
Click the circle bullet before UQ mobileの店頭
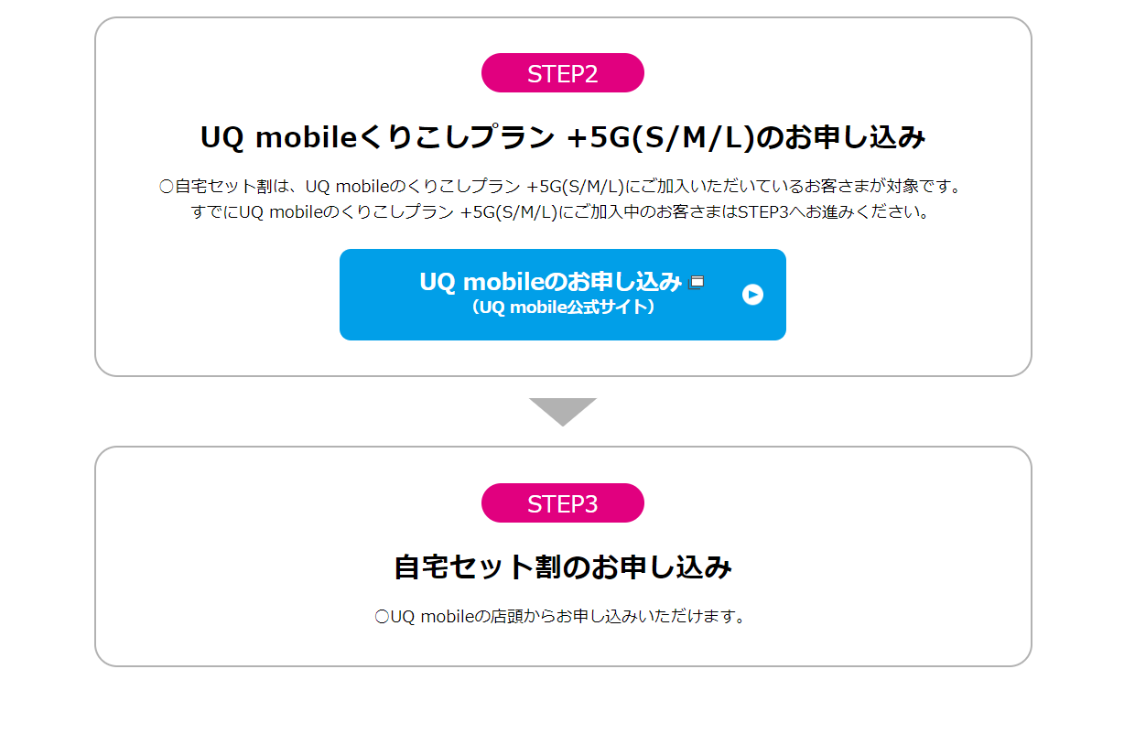tap(383, 617)
